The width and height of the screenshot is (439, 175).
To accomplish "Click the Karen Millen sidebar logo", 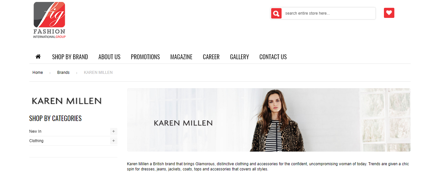I will coord(66,101).
